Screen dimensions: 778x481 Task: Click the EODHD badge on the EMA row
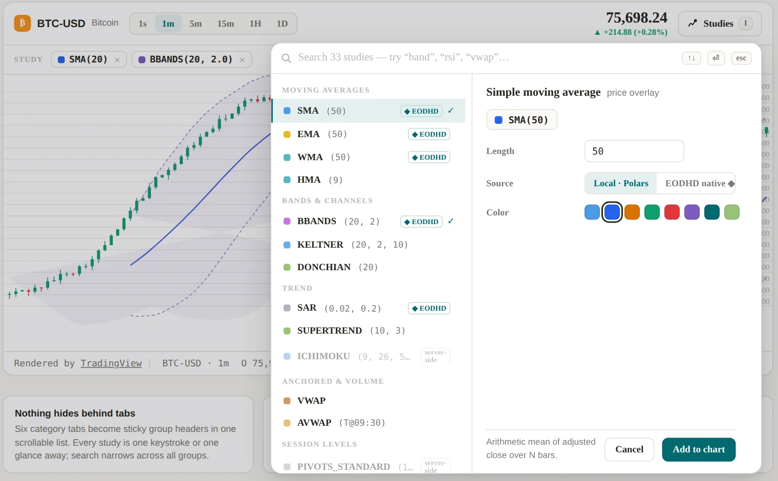[429, 134]
